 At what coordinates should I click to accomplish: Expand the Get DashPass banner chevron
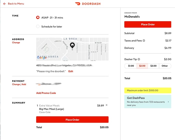coord(168,102)
